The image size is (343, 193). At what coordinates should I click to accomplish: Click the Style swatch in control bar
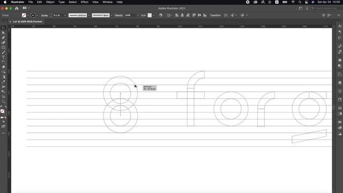(150, 16)
